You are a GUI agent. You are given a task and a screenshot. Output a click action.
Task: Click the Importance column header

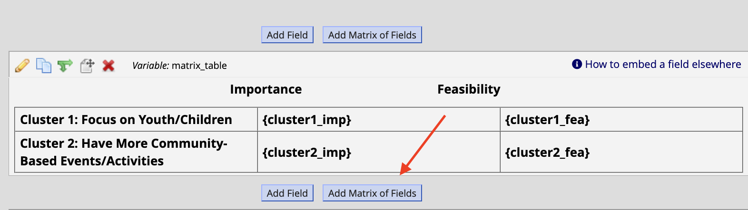(266, 89)
